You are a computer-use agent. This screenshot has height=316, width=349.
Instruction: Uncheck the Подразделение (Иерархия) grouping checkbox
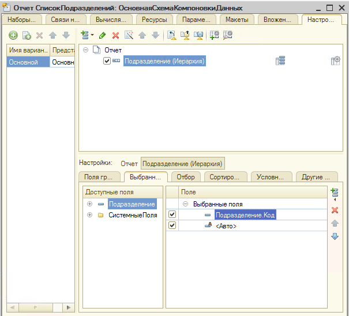click(x=107, y=61)
